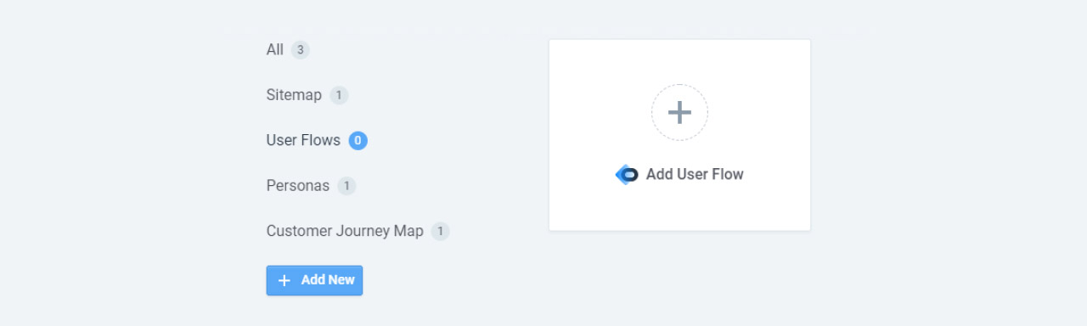Click the Personas count badge
The height and width of the screenshot is (326, 1087).
click(346, 186)
